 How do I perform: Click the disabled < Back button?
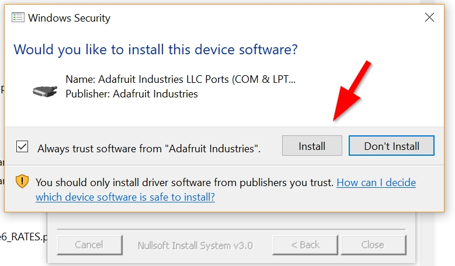pyautogui.click(x=305, y=245)
